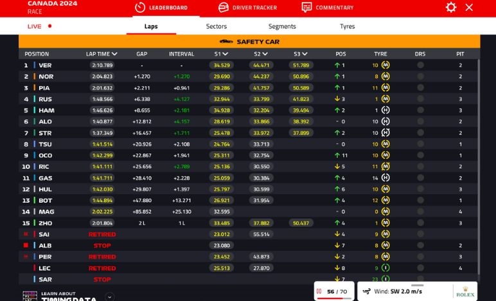
Task: Open the Leaderboard view
Action: click(x=161, y=8)
